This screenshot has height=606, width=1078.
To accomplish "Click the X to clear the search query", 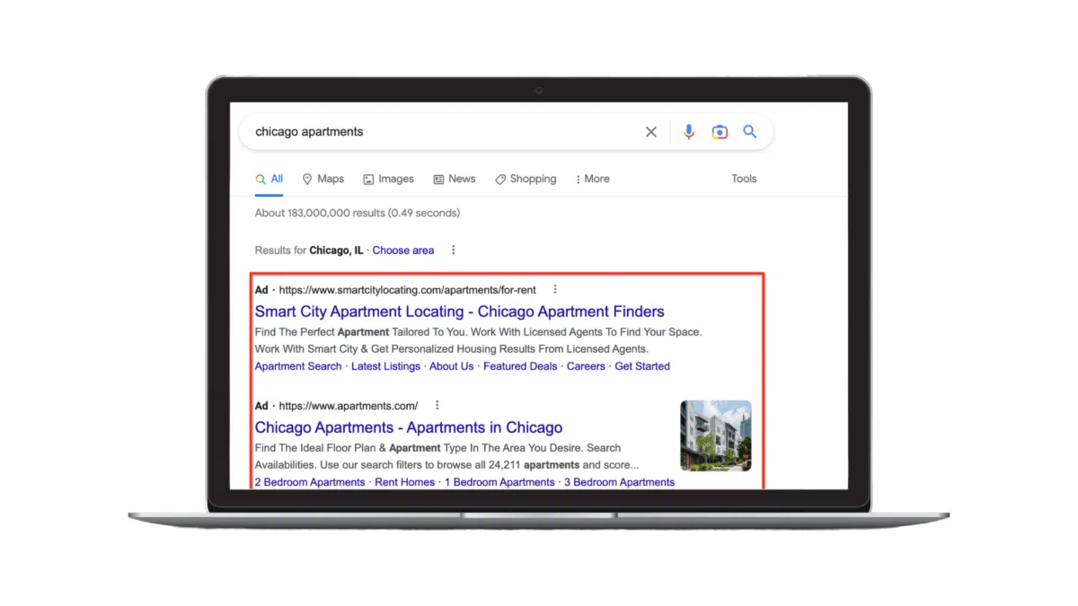I will click(650, 131).
